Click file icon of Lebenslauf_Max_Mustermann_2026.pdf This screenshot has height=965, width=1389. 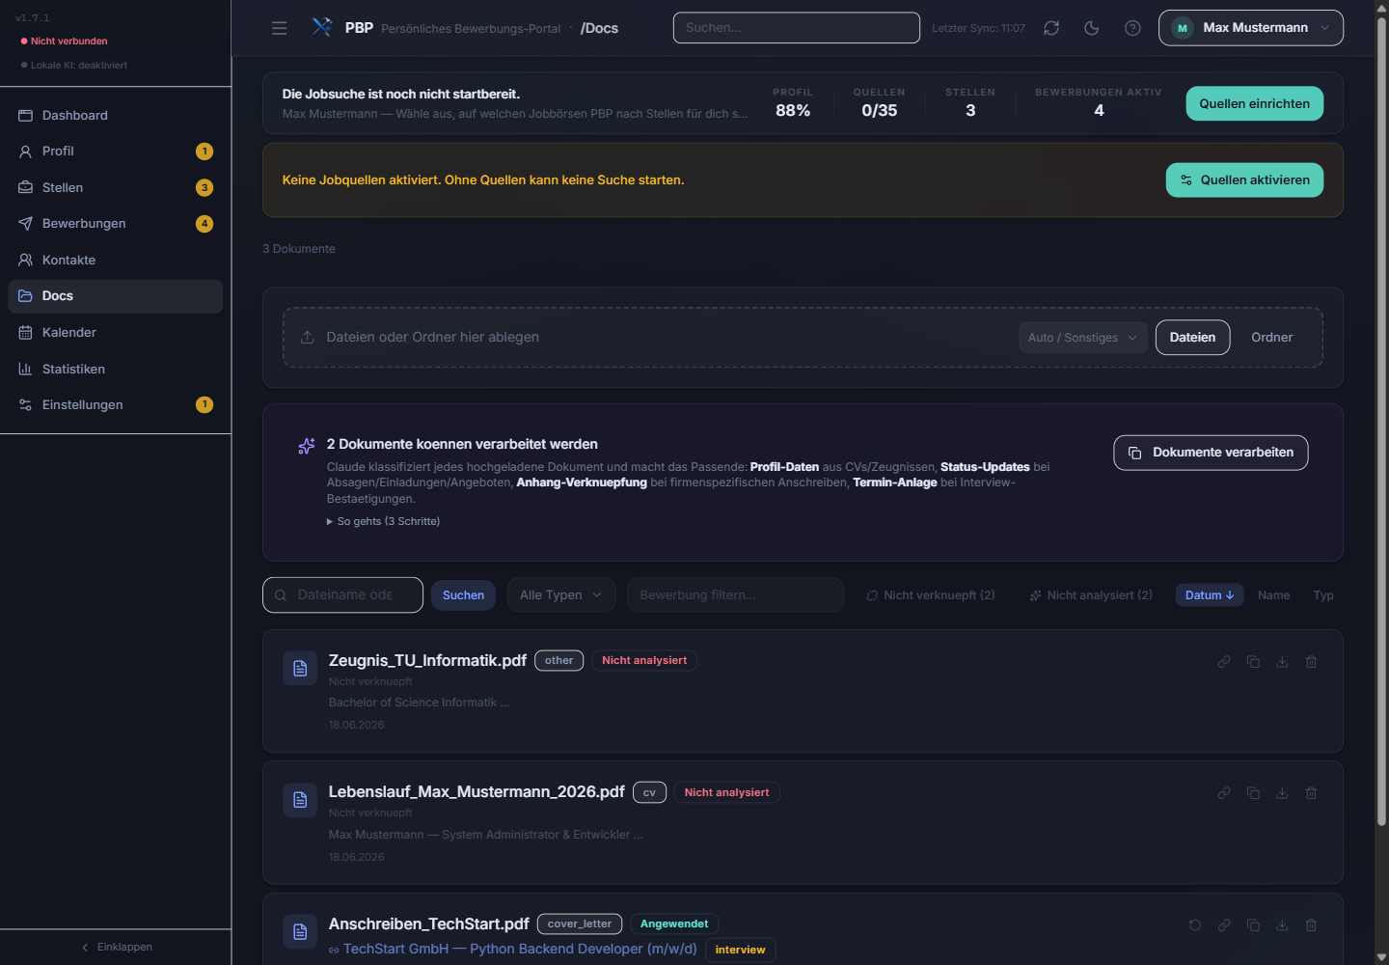point(300,800)
